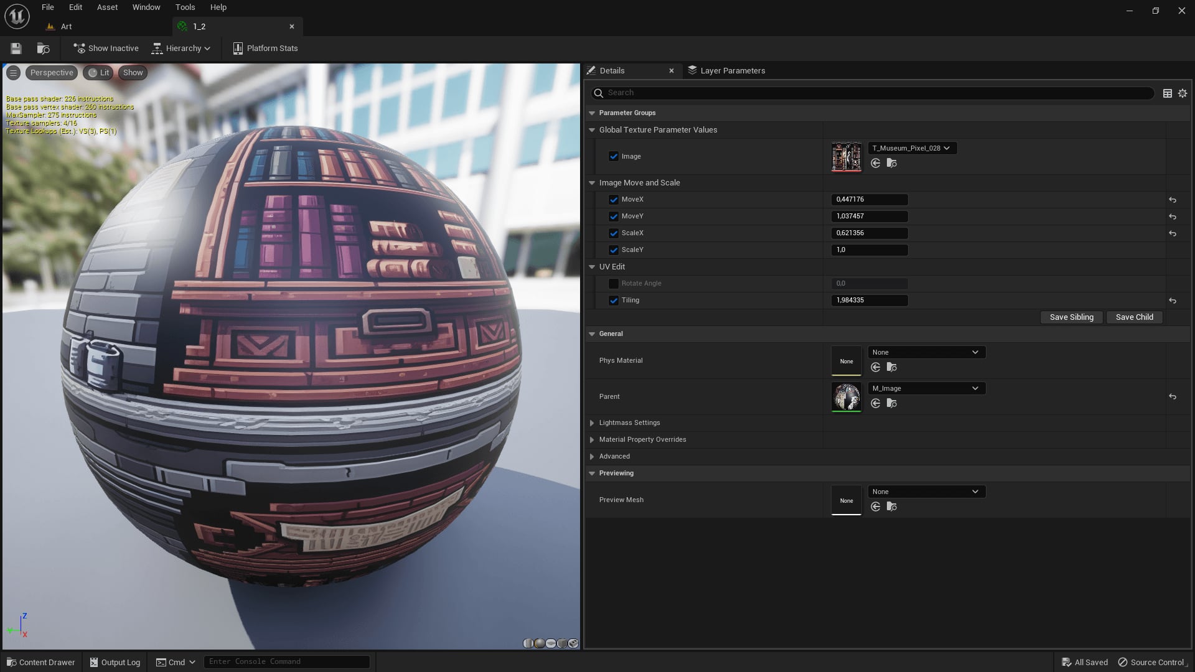
Task: Select the cylinder preview mesh in viewport
Action: (x=528, y=643)
